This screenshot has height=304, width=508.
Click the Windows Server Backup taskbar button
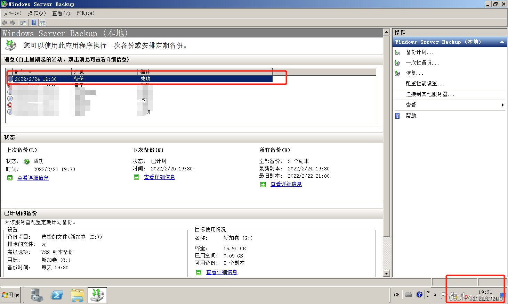[97, 295]
